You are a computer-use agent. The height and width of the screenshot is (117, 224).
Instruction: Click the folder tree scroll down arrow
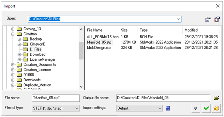[x=81, y=87]
